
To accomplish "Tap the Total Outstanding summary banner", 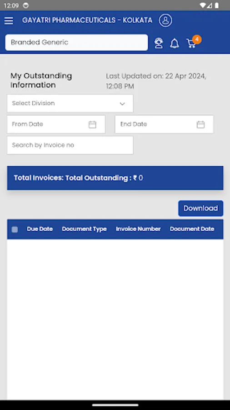I will (x=115, y=178).
